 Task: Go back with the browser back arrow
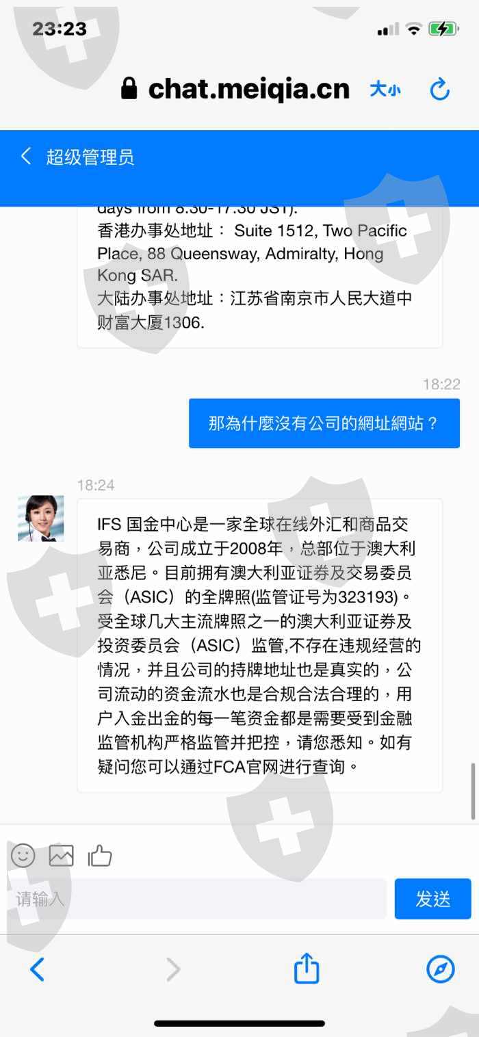coord(37,969)
